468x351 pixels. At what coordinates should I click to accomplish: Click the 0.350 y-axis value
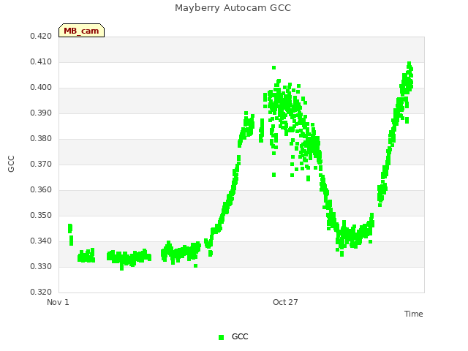click(x=41, y=216)
